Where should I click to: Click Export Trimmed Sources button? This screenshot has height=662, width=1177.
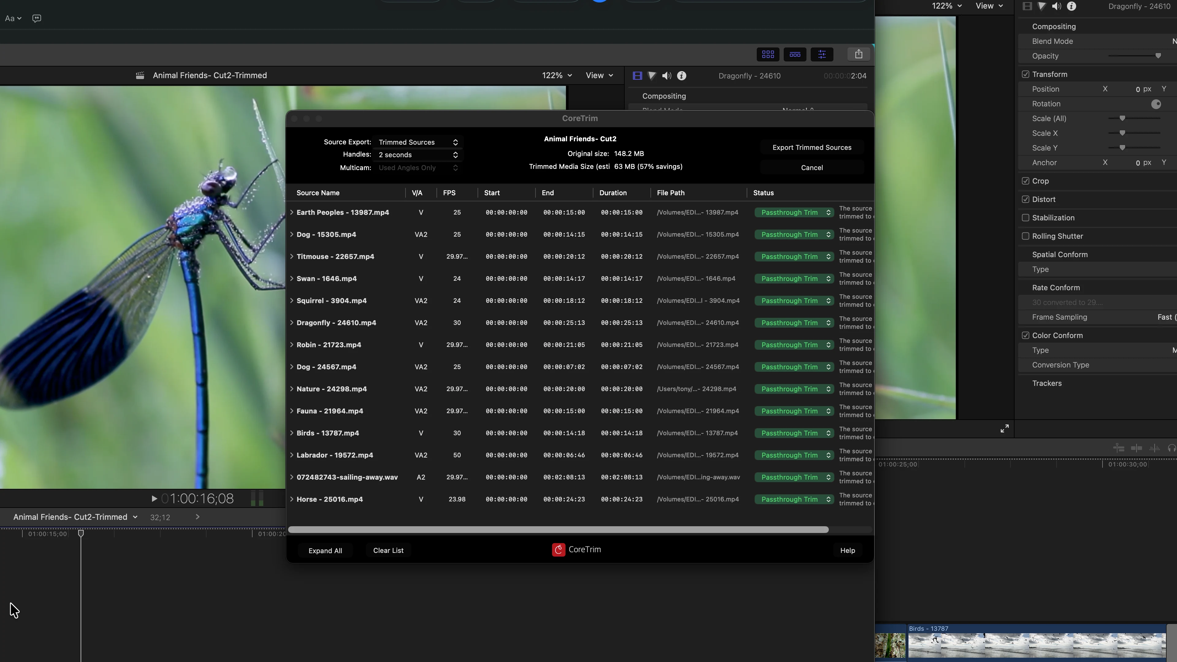pos(812,147)
